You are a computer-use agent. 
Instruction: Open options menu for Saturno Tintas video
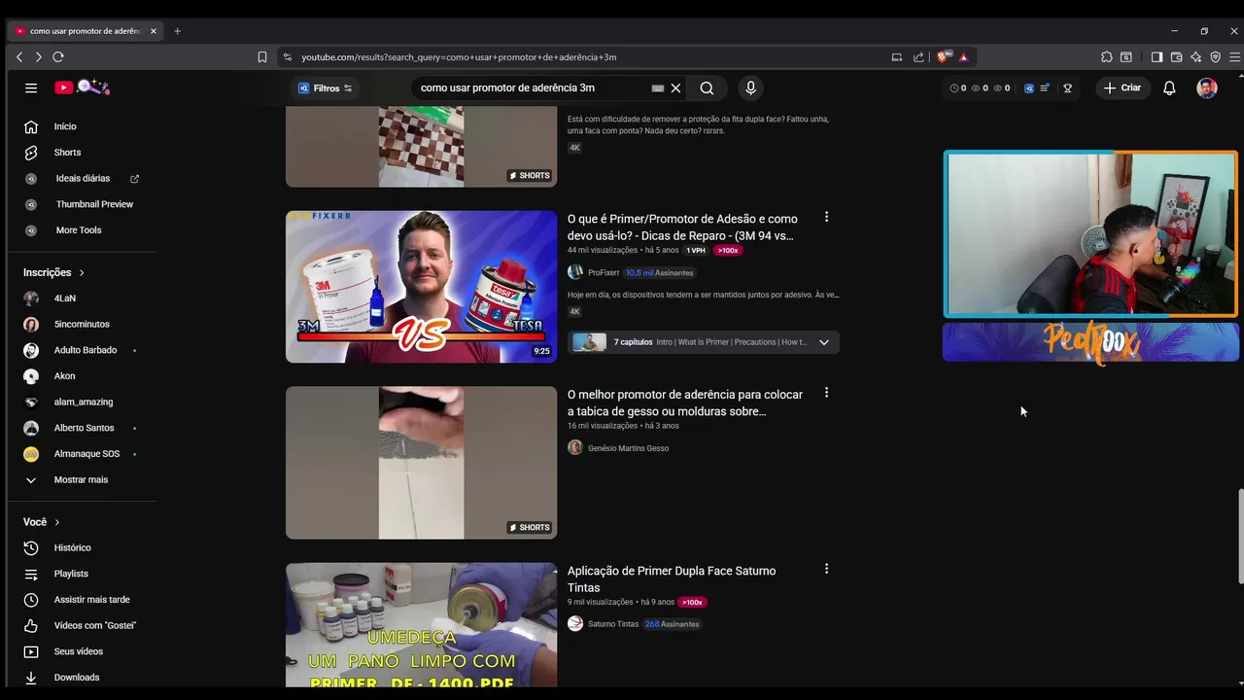coord(826,569)
